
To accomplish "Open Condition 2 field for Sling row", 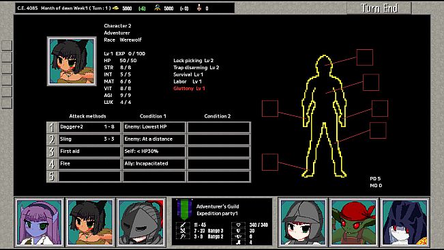I will click(x=219, y=139).
